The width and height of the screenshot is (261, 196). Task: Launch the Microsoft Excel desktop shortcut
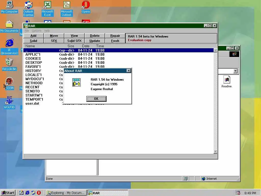(47, 9)
